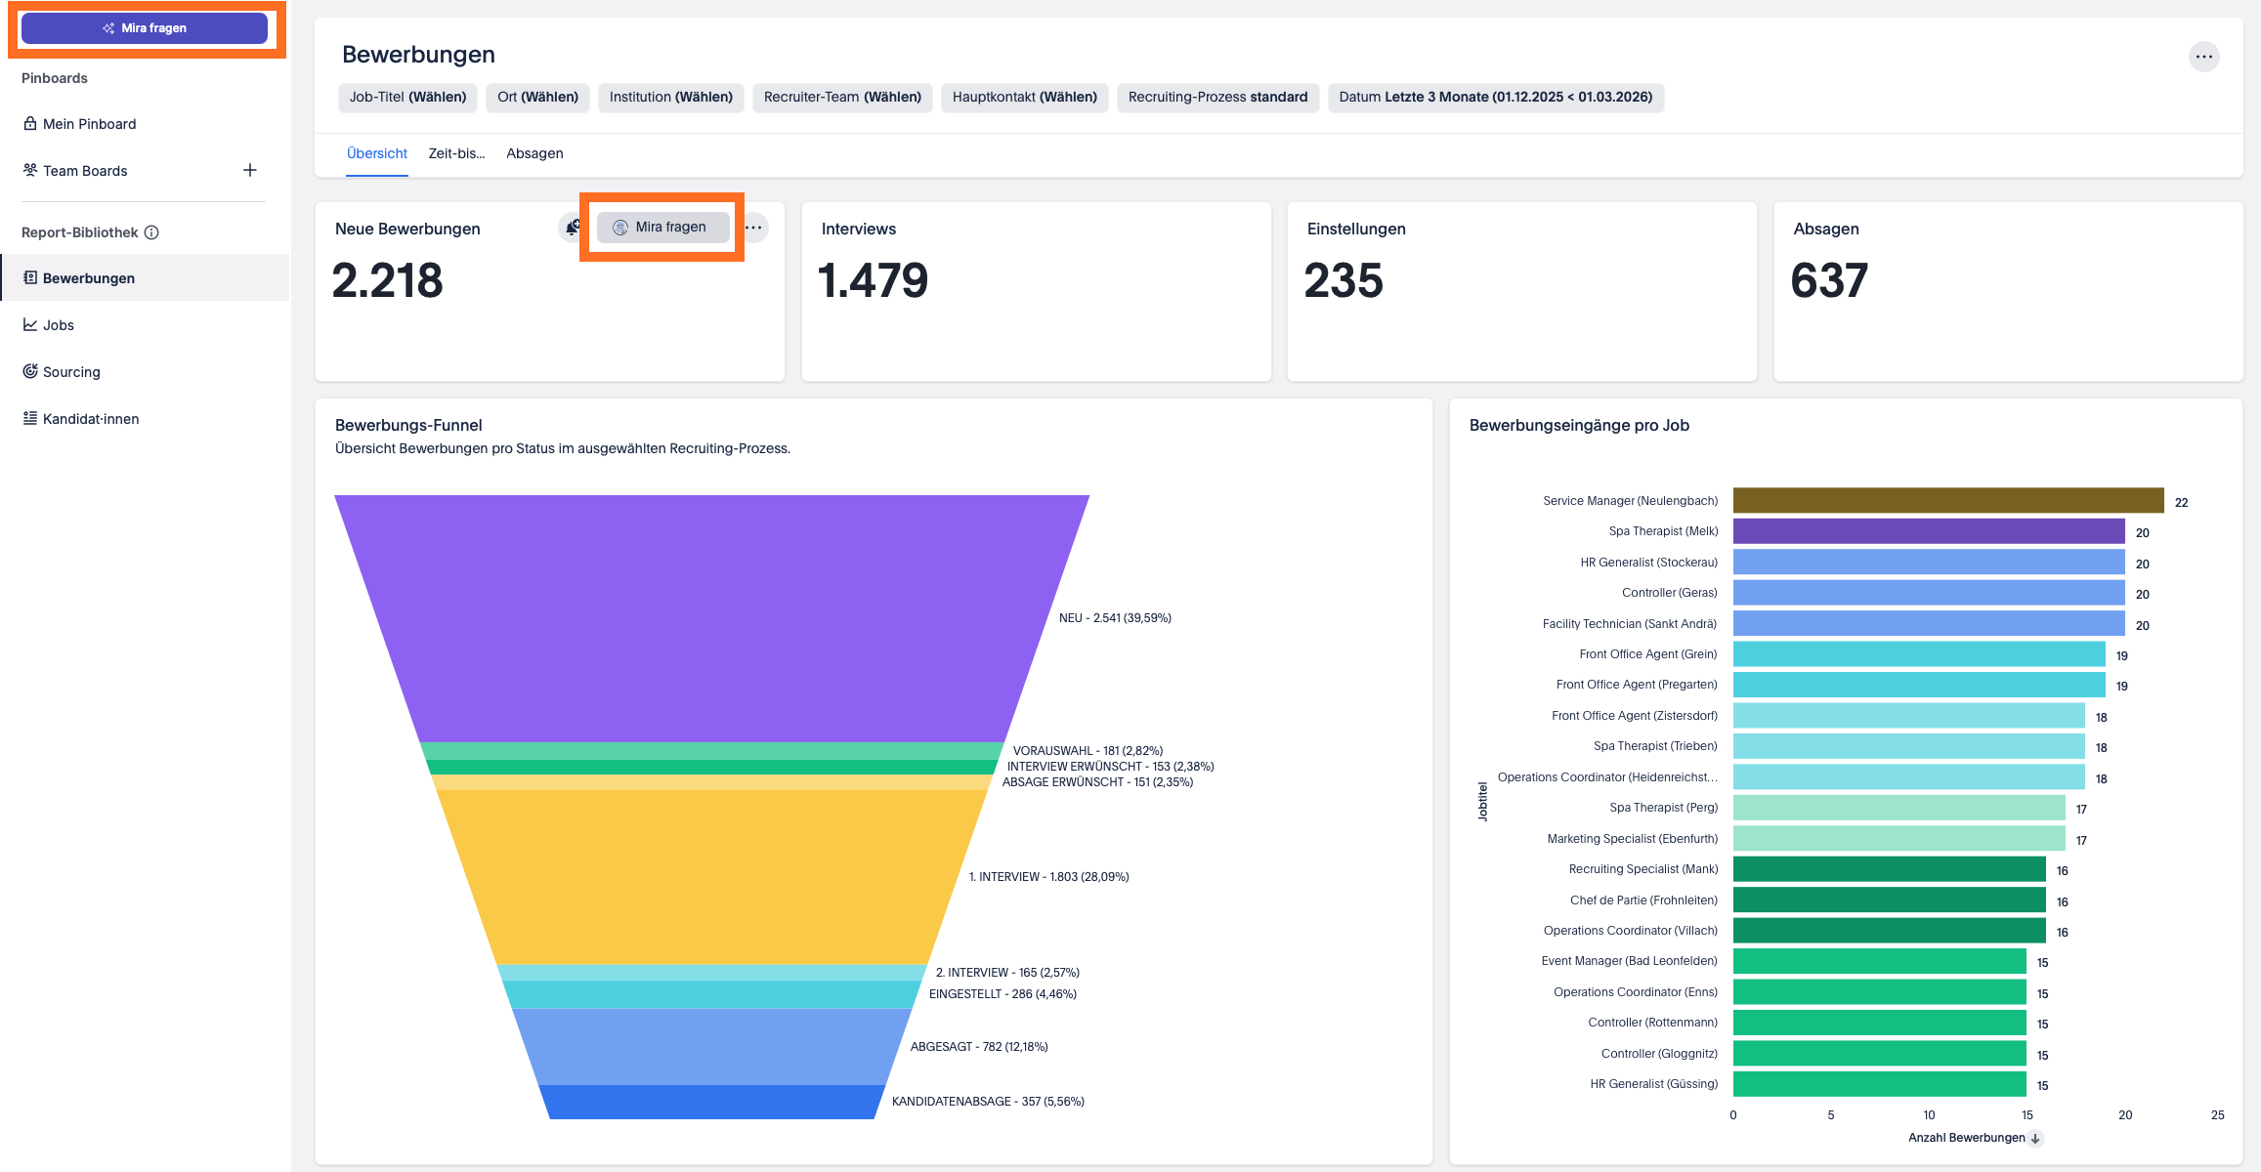The height and width of the screenshot is (1172, 2261).
Task: Click Mira fragen on Neue Bewerbungen card
Action: pos(662,228)
